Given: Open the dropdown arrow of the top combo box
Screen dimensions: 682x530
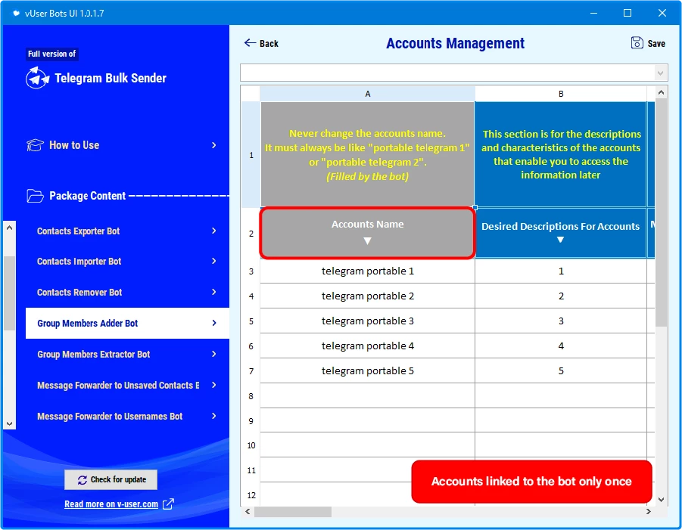Looking at the screenshot, I should pos(660,73).
